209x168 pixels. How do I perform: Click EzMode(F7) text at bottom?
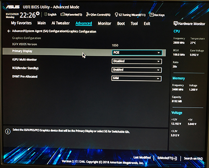pos(165,158)
